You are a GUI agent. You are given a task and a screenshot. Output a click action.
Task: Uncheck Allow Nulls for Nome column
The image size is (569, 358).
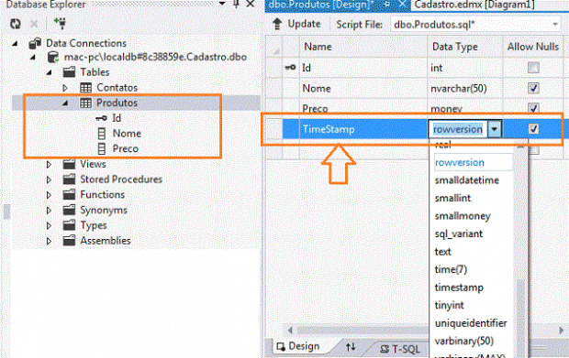pos(533,88)
